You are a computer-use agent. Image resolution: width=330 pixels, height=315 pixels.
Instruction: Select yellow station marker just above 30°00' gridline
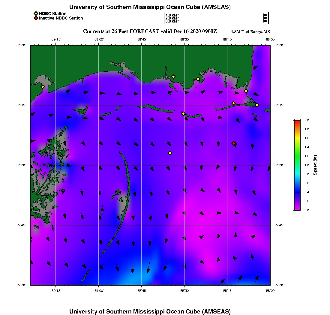pyautogui.click(x=170, y=153)
